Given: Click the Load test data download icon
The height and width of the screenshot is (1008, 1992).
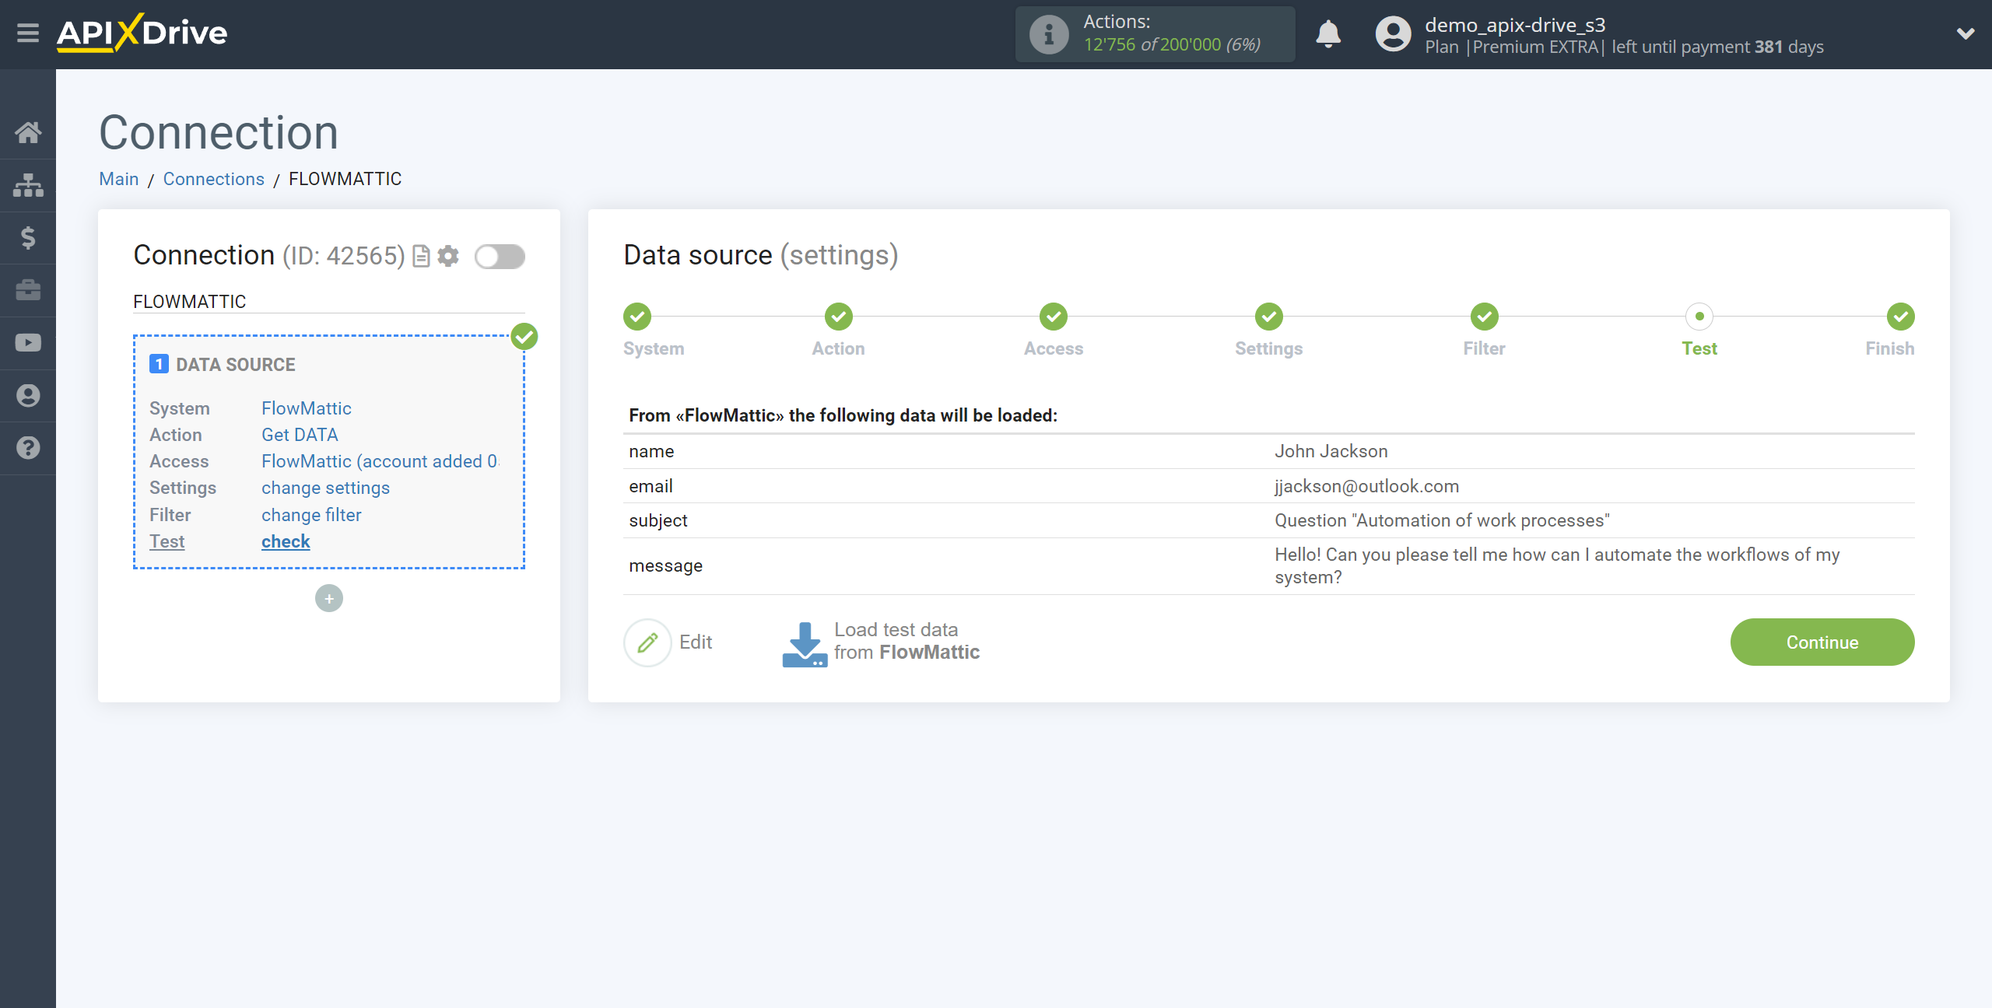Looking at the screenshot, I should click(804, 644).
